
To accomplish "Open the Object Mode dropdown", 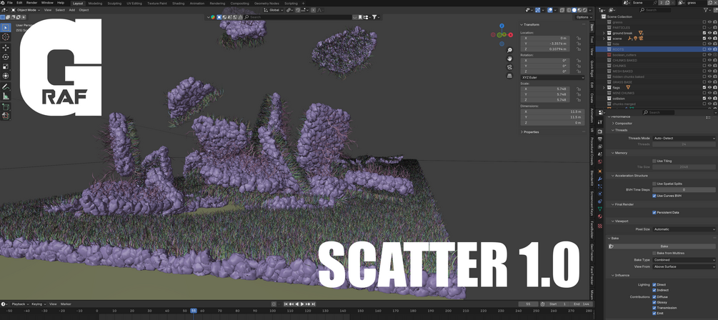I will (x=26, y=9).
